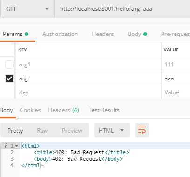Open the request Body tab

pos(137,34)
